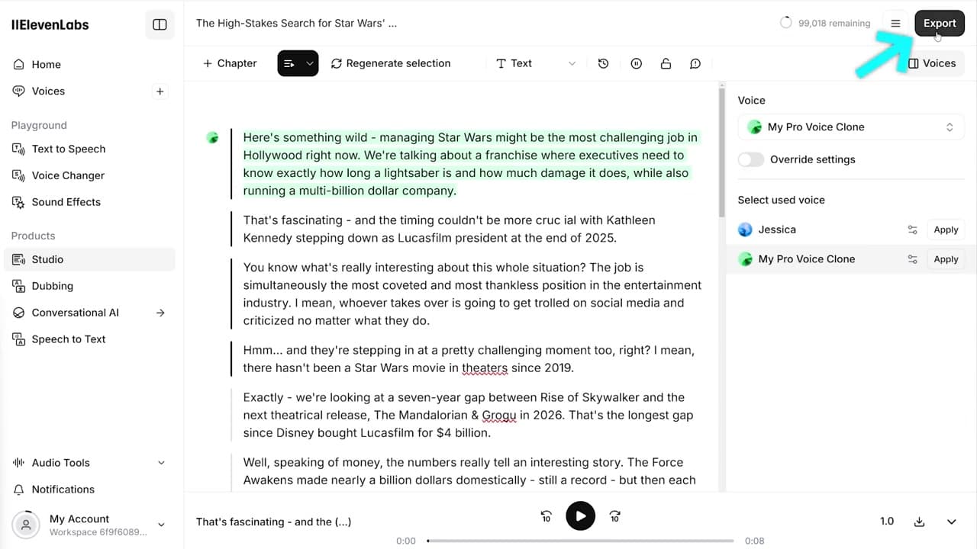Change the 1.0 playback speed
This screenshot has height=549, width=977.
pos(887,522)
